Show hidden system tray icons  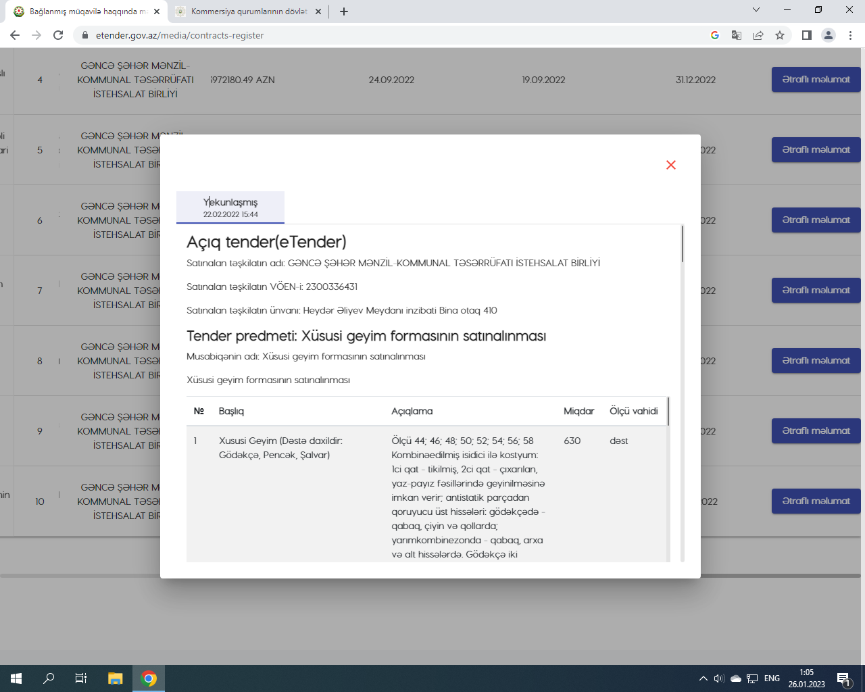tap(703, 678)
